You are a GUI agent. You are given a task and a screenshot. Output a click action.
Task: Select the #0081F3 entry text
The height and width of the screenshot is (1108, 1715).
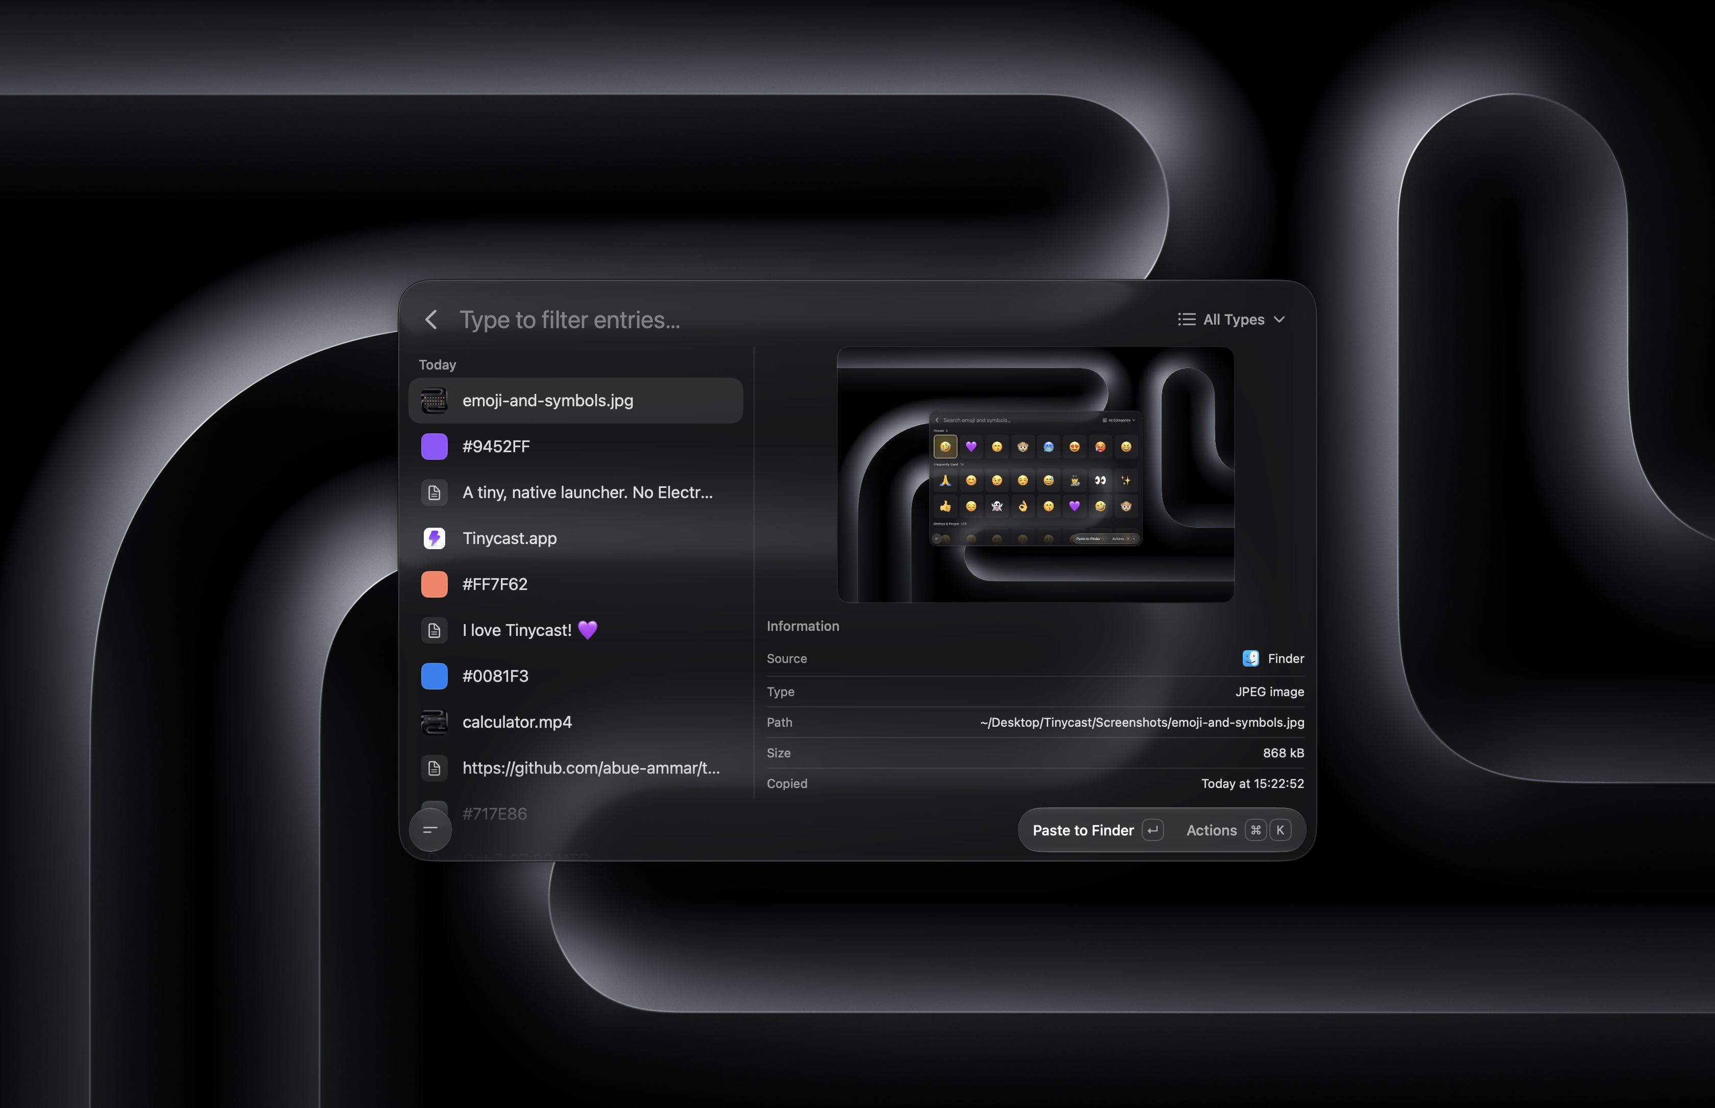(495, 676)
